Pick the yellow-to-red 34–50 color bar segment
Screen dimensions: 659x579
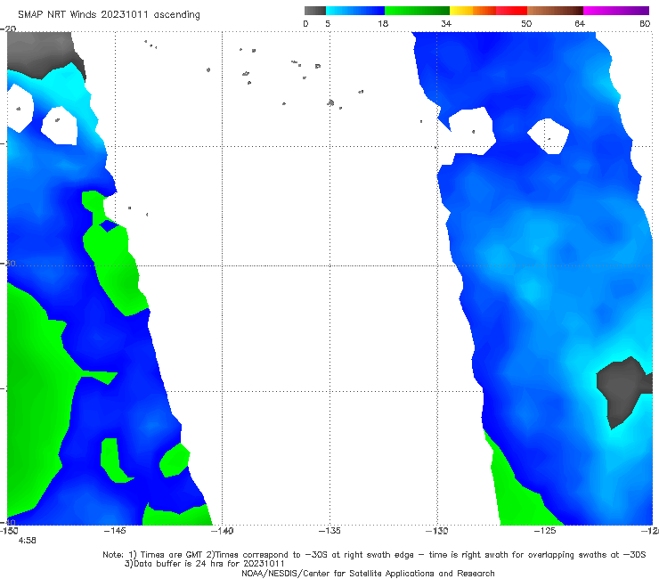[489, 11]
